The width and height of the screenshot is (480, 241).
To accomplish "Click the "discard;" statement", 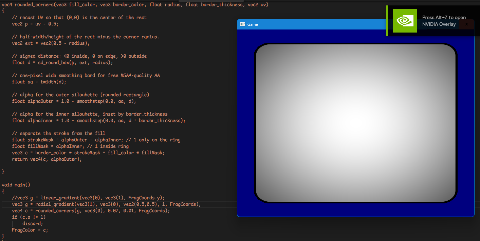I will (33, 223).
